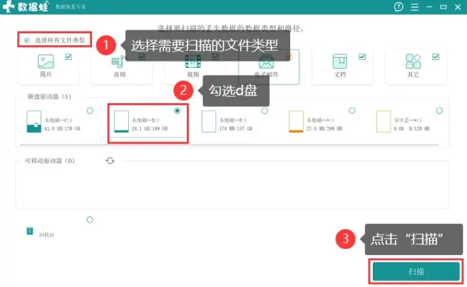Select the D: drive radio button
467x287 pixels.
click(177, 111)
